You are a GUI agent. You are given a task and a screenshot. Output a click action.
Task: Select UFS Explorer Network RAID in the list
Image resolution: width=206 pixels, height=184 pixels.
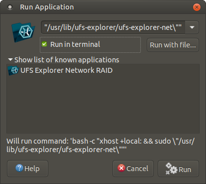coord(103,70)
